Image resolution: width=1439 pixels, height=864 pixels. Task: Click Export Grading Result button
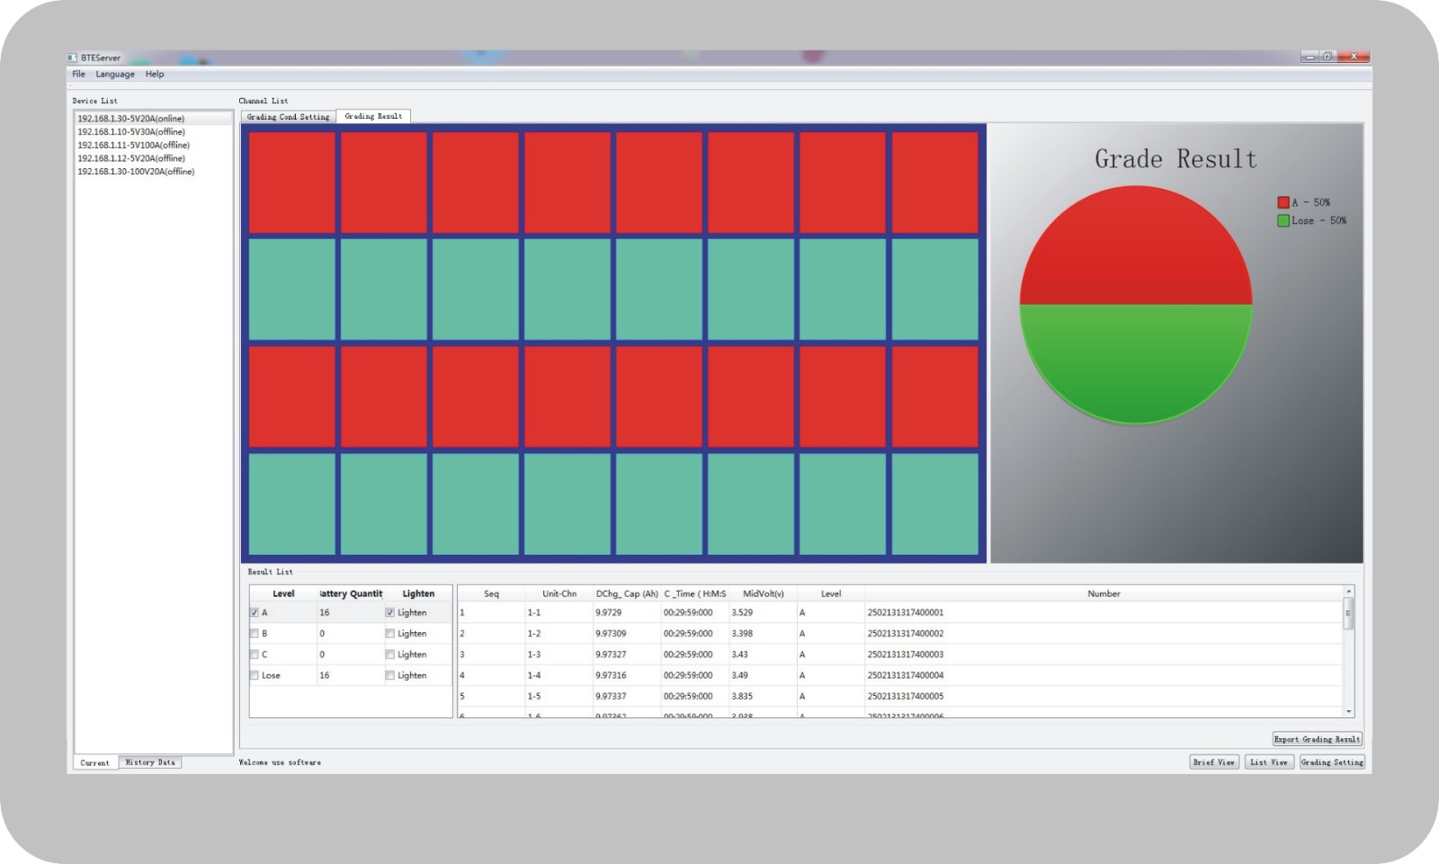click(x=1317, y=739)
